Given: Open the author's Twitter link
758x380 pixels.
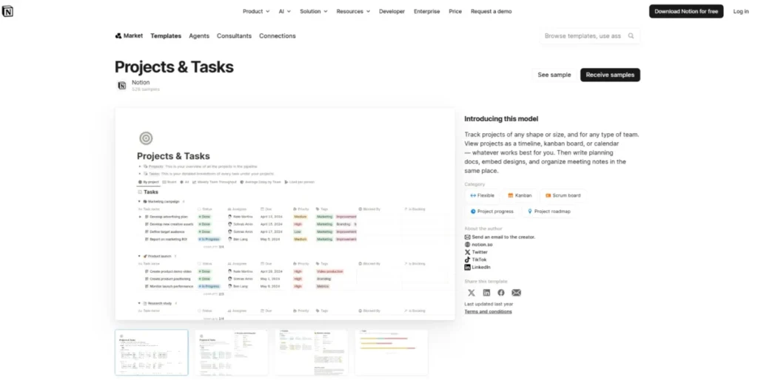Looking at the screenshot, I should (476, 252).
